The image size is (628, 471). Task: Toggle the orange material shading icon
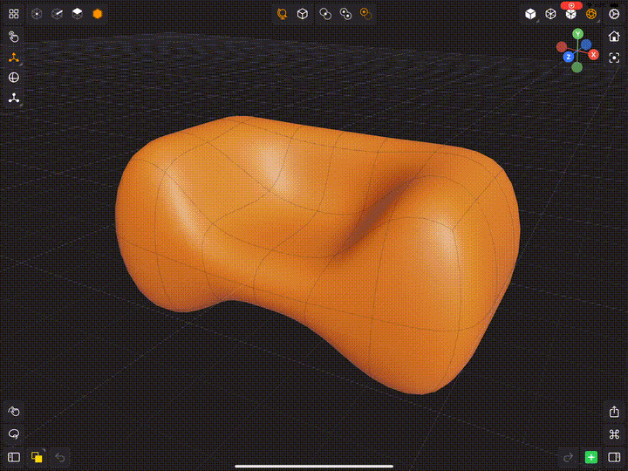point(591,14)
